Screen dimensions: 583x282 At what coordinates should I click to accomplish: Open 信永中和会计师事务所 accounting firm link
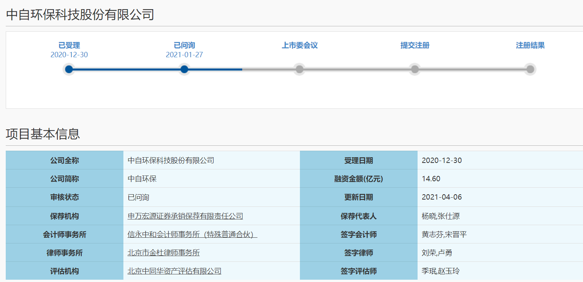click(x=192, y=234)
